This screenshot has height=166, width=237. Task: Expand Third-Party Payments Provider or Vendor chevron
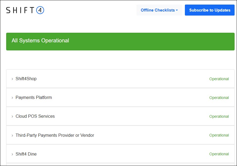pyautogui.click(x=12, y=135)
